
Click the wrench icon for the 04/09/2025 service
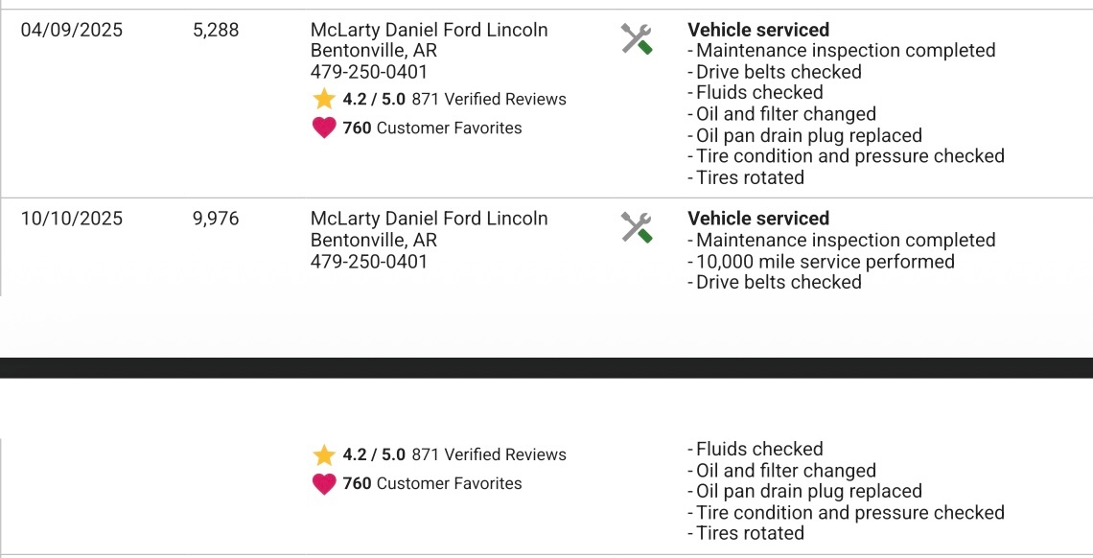[x=637, y=39]
